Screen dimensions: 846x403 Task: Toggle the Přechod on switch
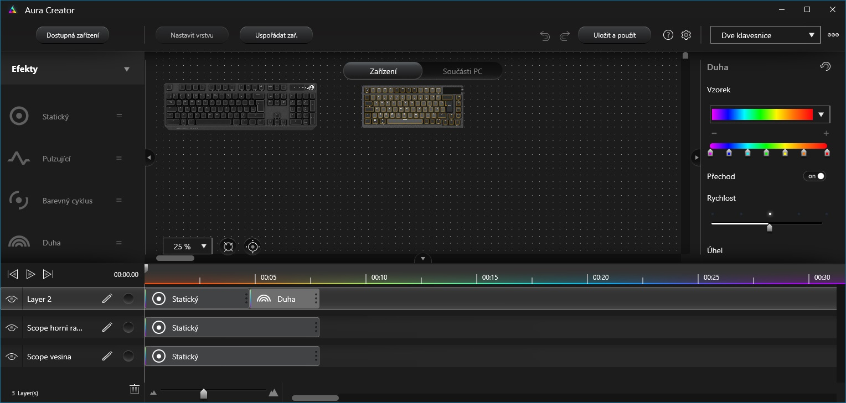814,176
